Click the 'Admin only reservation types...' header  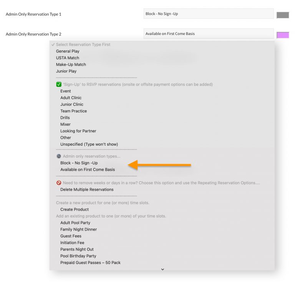pos(92,156)
